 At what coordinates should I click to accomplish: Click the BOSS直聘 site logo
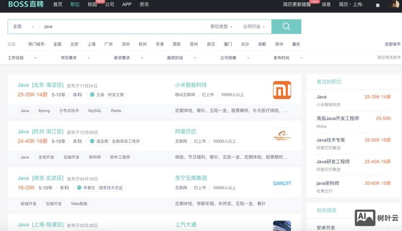(25, 5)
